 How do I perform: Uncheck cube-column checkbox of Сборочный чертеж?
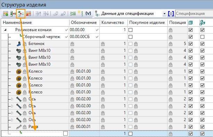click(190, 37)
